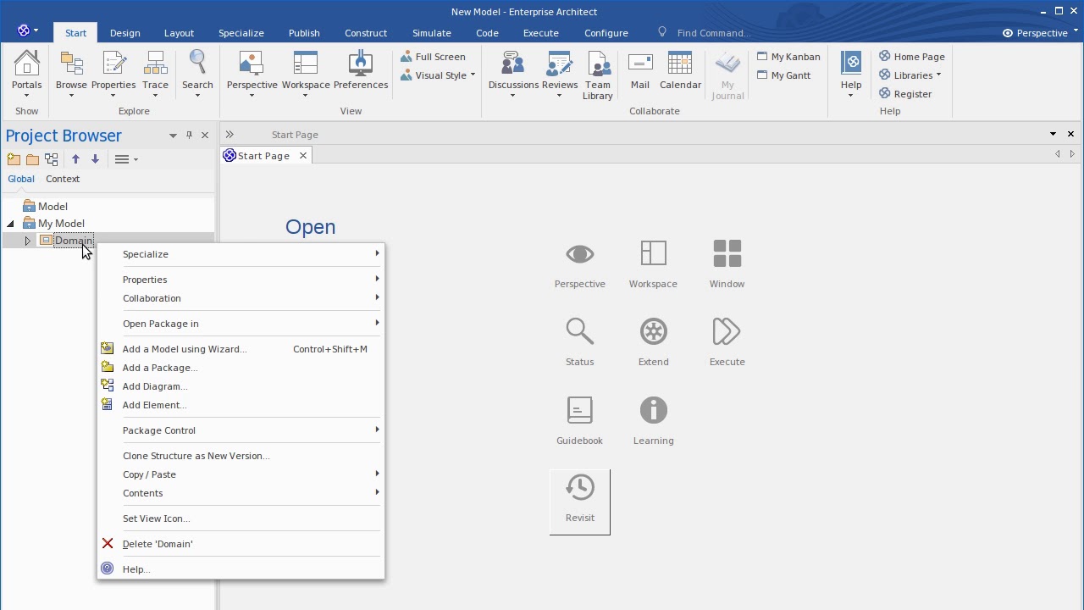Screen dimensions: 1084x610
Task: Switch to the Design ribbon tab
Action: click(124, 33)
